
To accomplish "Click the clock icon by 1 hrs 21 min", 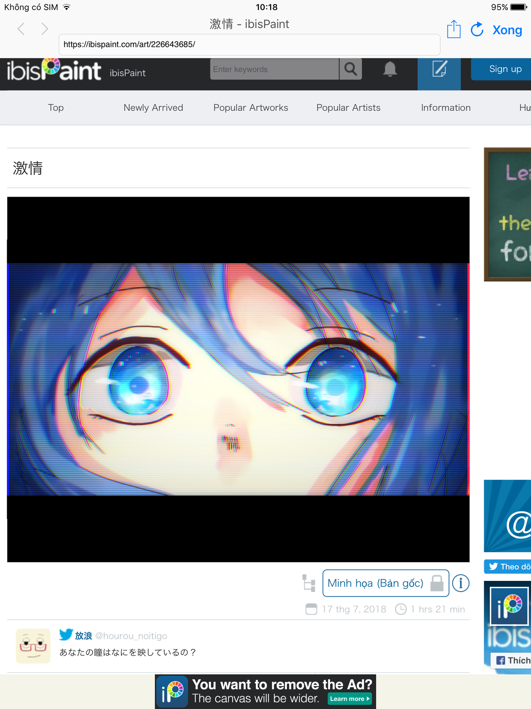I will [x=401, y=609].
